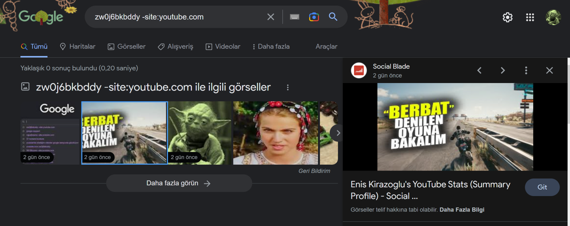Open Google settings gear
Screen dimensions: 570x226
(508, 17)
